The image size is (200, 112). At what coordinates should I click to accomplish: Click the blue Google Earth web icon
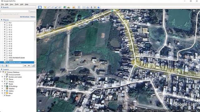(x=99, y=7)
